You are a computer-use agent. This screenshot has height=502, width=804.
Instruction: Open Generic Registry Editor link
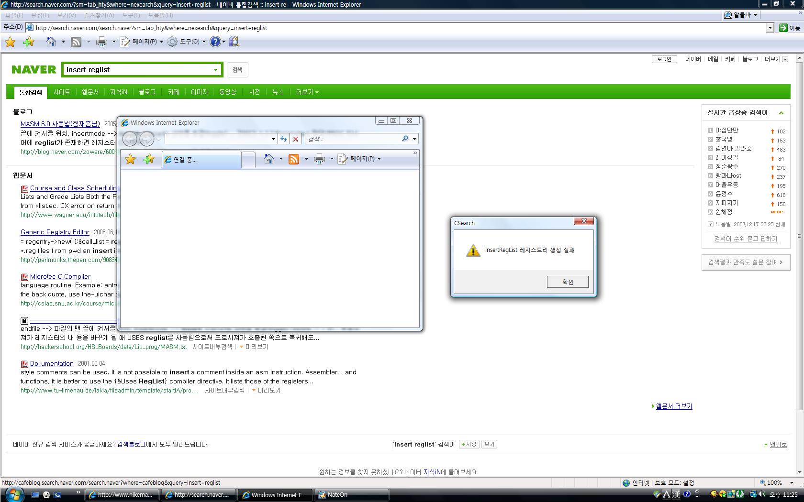click(55, 232)
